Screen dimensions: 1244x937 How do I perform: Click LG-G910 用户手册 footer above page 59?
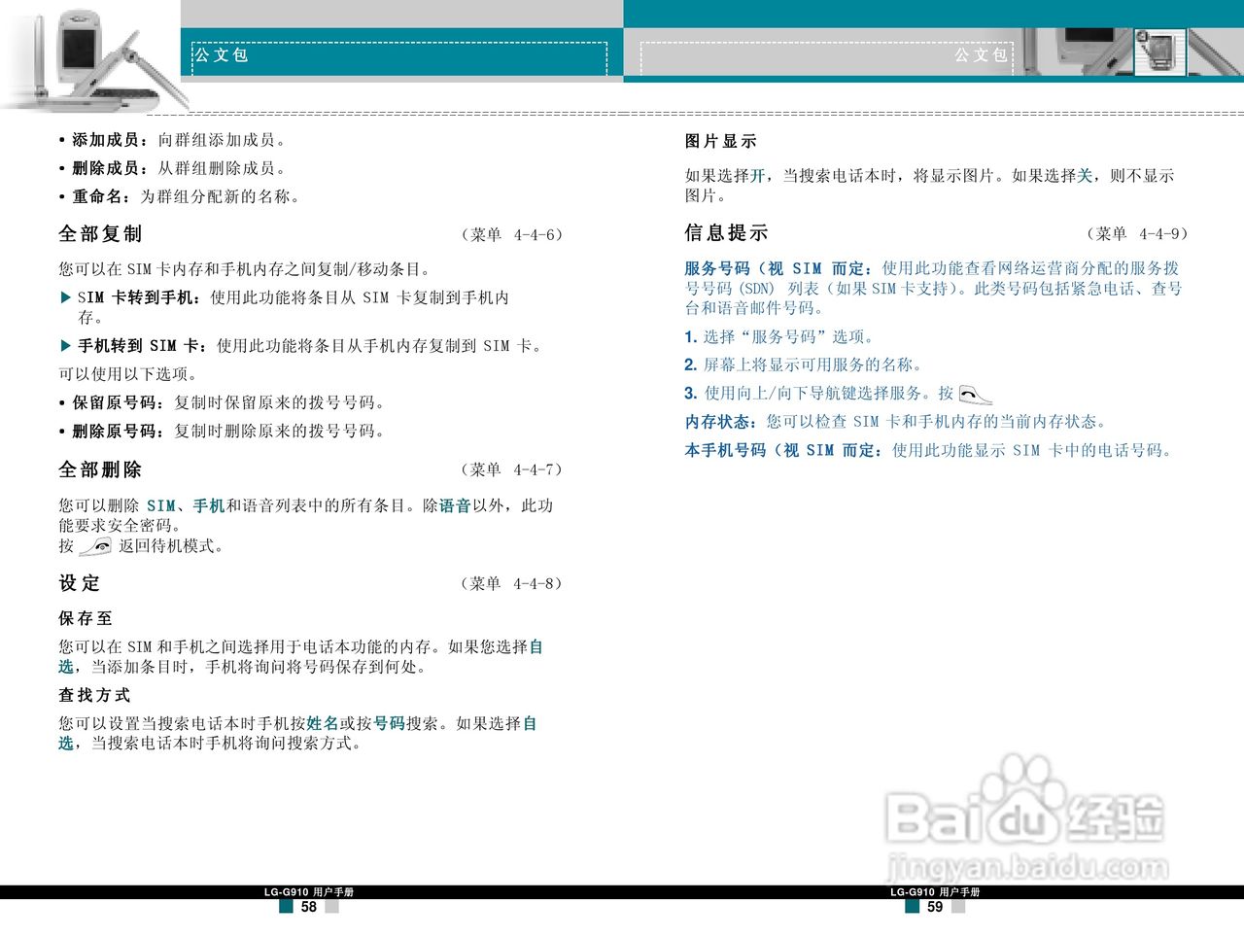[935, 892]
